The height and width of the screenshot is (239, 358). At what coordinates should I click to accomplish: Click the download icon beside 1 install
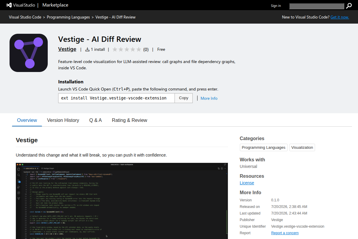pos(87,50)
